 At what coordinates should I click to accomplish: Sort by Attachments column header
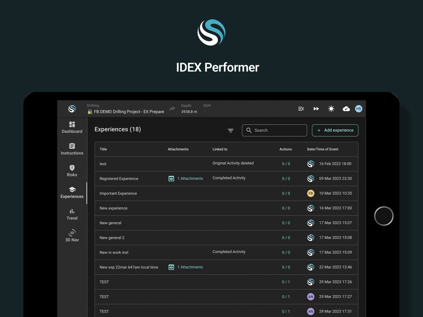[178, 149]
